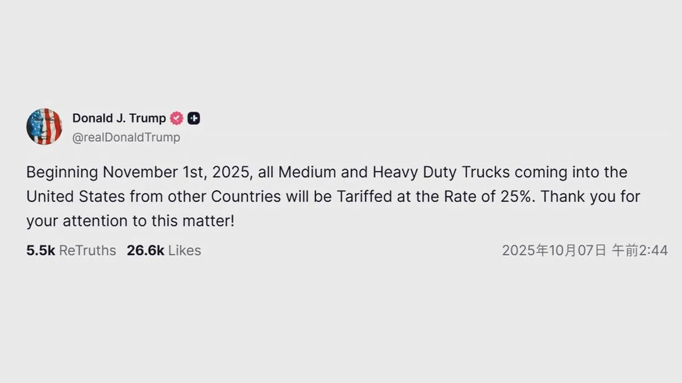Screen dimensions: 682x383
Task: Click "your attention to this matter!" line
Action: (x=130, y=221)
